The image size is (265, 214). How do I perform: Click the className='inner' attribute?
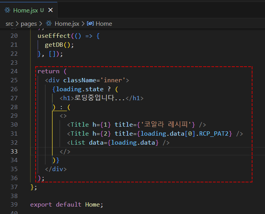tap(94, 80)
